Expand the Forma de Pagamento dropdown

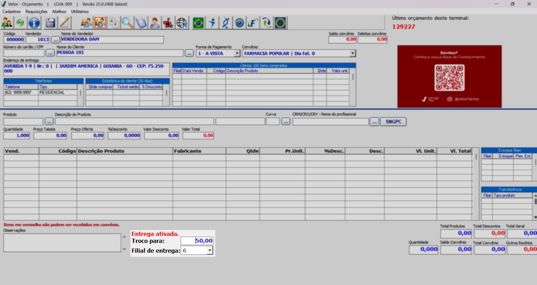(237, 53)
